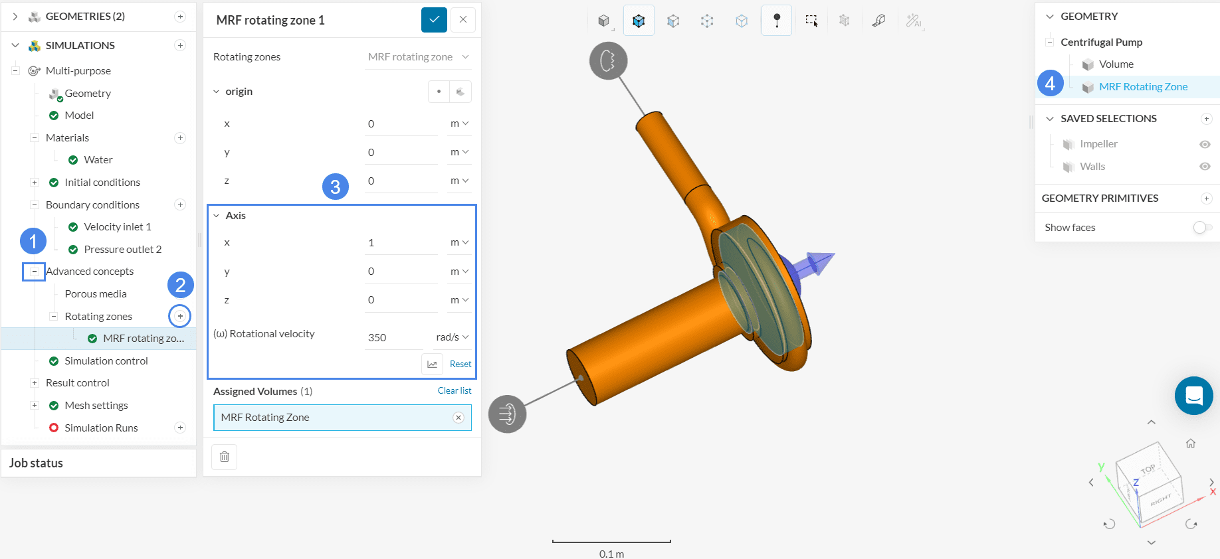The image size is (1220, 559).
Task: Click the home view icon near orientation cube
Action: tap(1191, 443)
